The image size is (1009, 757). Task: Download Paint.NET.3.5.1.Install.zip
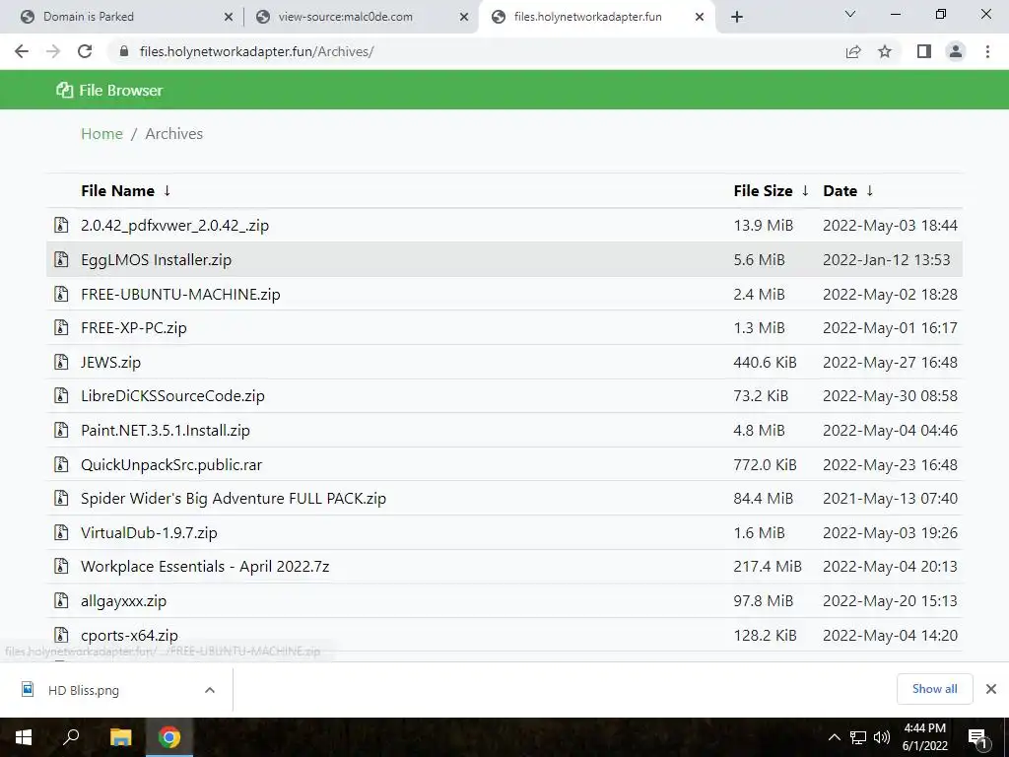[166, 430]
